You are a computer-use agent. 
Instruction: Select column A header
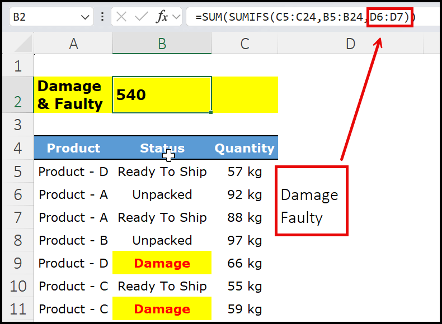tap(73, 44)
